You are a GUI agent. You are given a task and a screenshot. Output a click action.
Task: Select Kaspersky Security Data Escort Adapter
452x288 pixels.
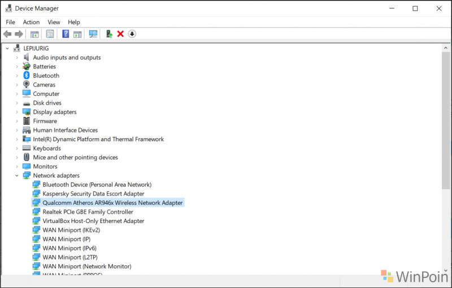(x=93, y=194)
